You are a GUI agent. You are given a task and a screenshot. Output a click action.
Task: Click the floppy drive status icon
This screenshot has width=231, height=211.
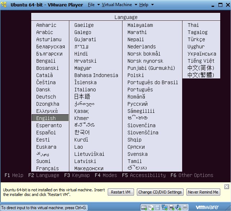[x=157, y=207]
